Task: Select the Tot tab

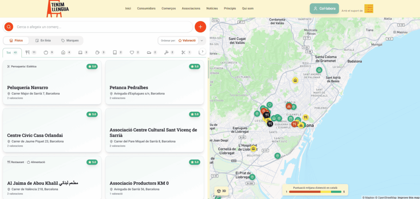Action: click(12, 53)
